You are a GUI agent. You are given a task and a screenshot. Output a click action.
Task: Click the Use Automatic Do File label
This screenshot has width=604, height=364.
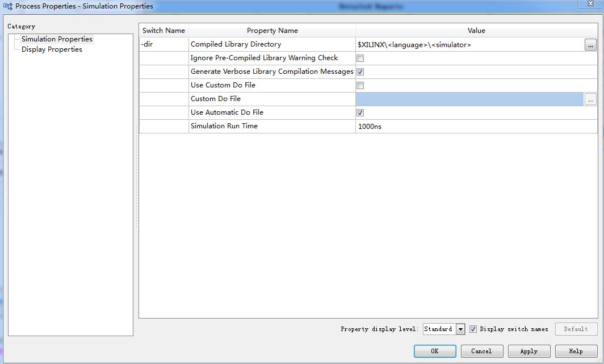(227, 112)
